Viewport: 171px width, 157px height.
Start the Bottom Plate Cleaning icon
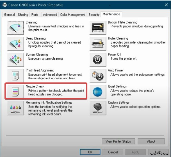click(98, 28)
